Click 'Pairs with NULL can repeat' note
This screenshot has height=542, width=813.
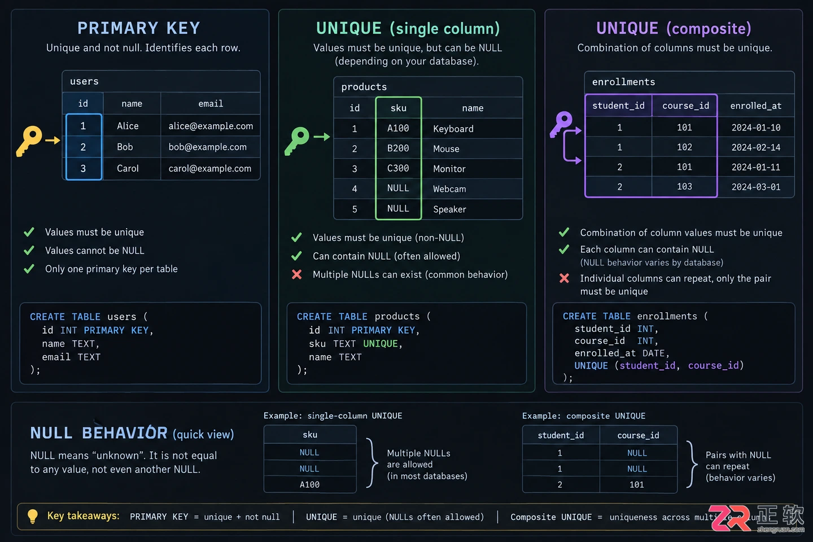pyautogui.click(x=740, y=466)
